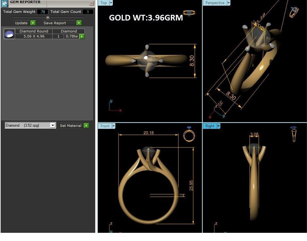Click the ring preview icon in Perspective viewport
Viewport: 307px width, 241px height.
(294, 12)
